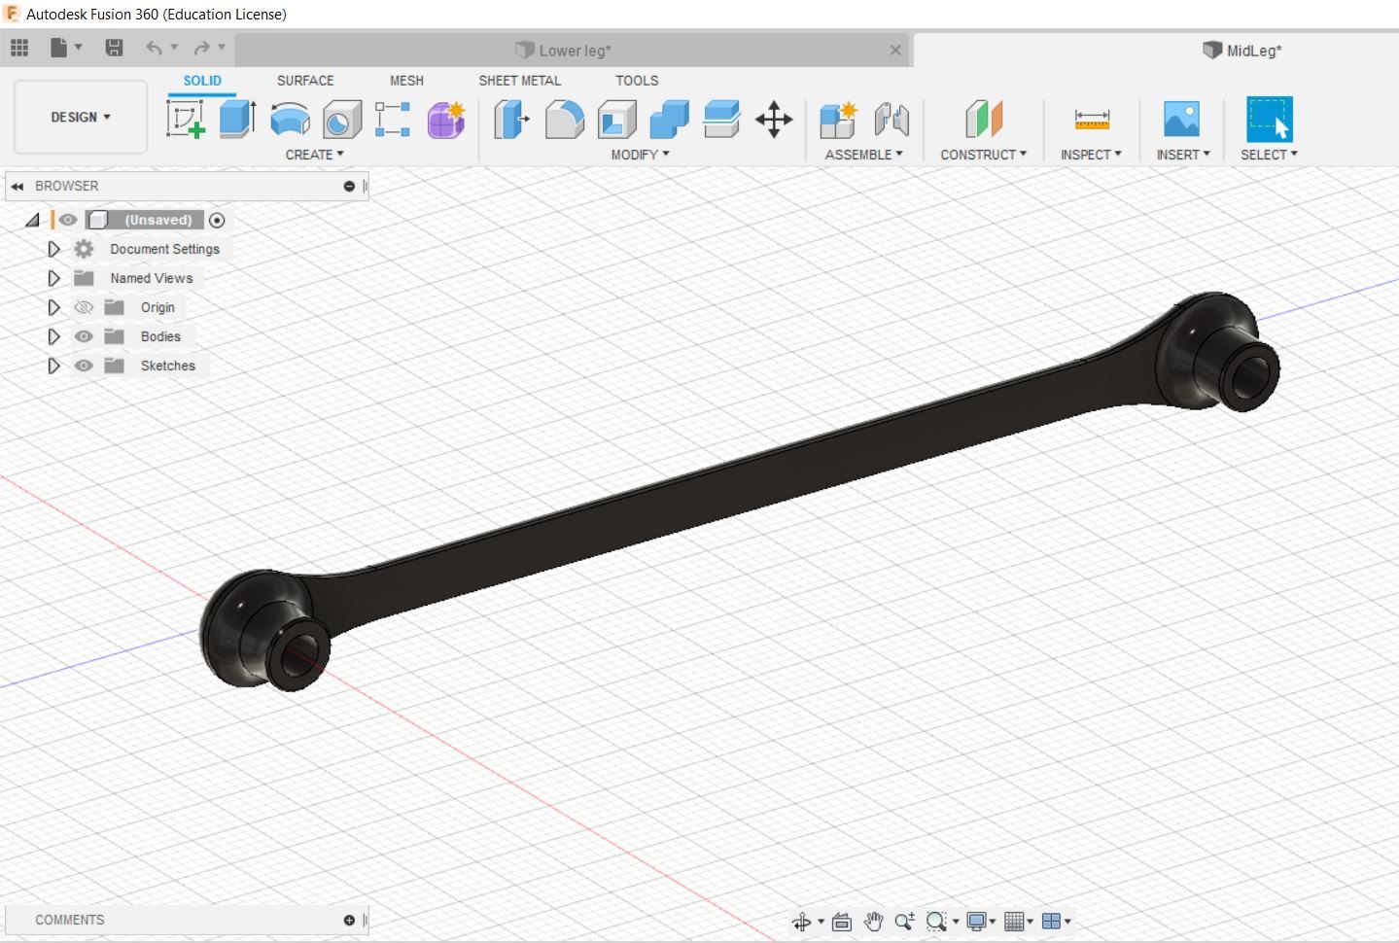This screenshot has width=1399, height=943.
Task: Hide the Bodies folder
Action: pyautogui.click(x=84, y=336)
